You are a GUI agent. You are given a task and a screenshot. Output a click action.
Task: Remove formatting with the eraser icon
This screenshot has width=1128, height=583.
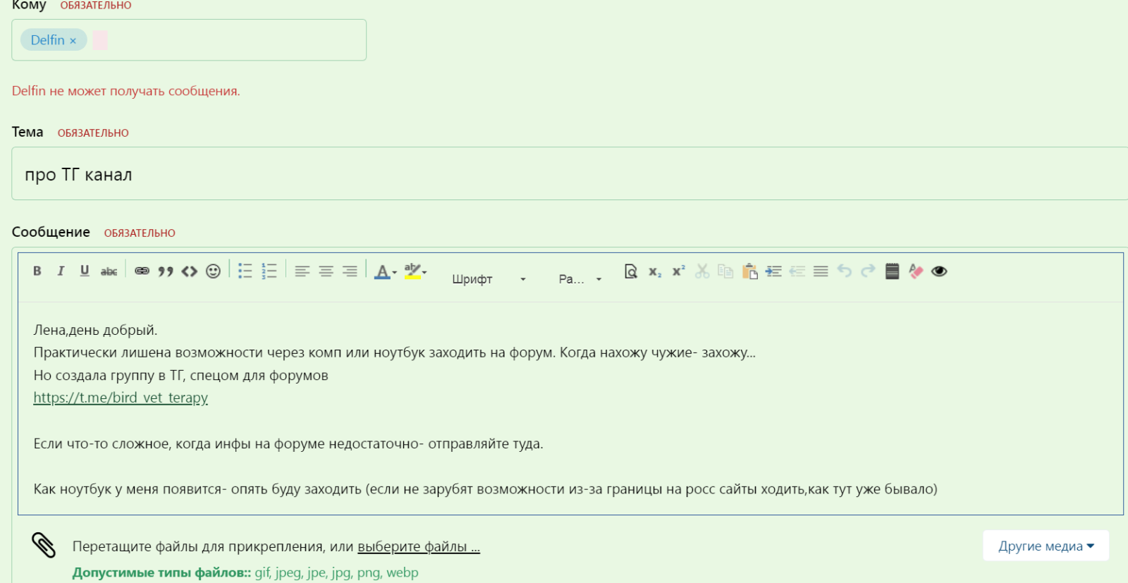click(916, 271)
